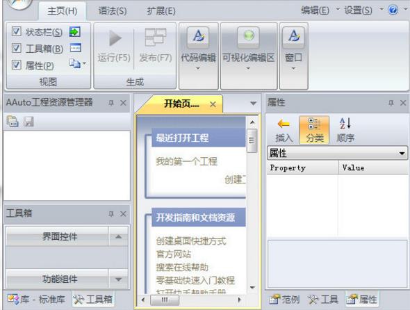Image resolution: width=410 pixels, height=310 pixels.
Task: Expand the 窗口 dropdown arrow
Action: click(x=293, y=69)
